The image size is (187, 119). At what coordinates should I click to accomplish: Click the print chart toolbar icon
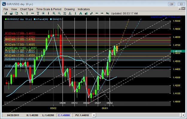[x=11, y=13]
